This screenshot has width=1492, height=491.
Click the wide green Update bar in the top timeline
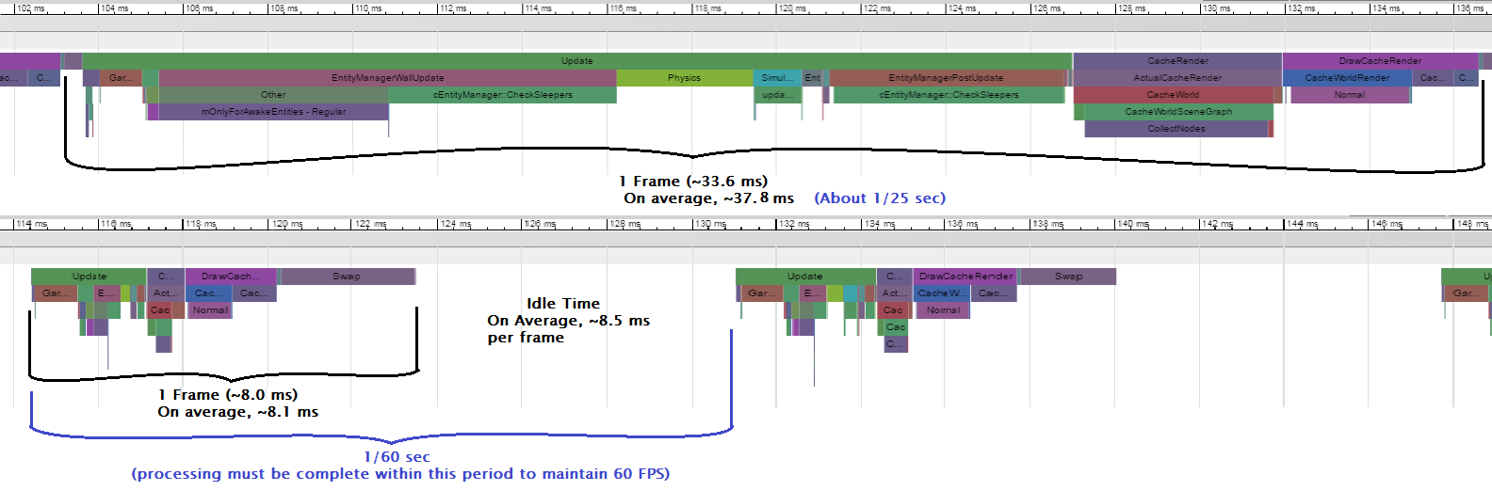tap(576, 61)
